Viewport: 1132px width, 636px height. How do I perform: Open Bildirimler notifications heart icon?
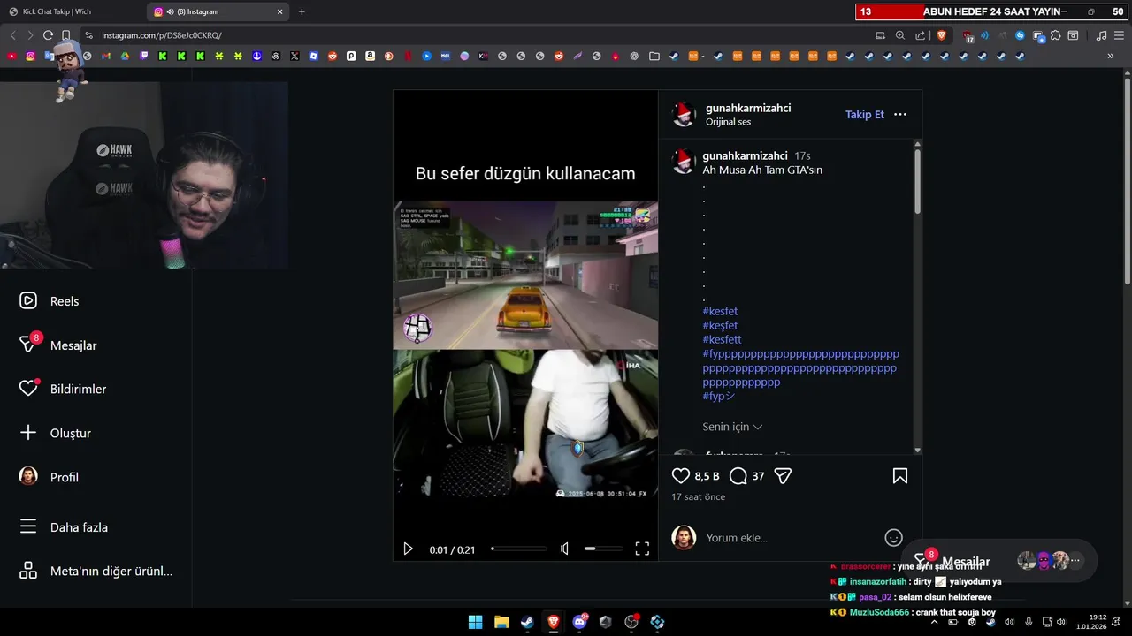click(x=28, y=389)
